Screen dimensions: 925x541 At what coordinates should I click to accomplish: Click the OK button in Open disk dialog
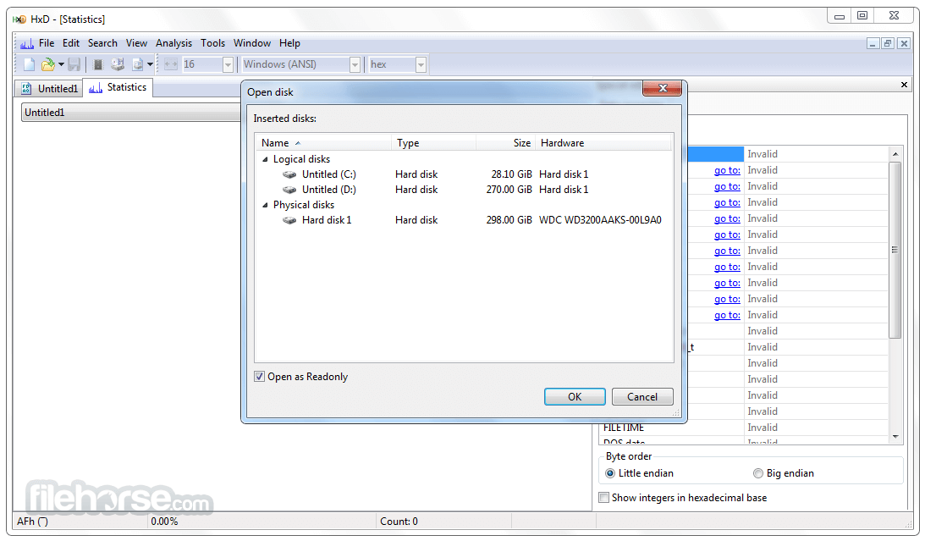pyautogui.click(x=575, y=396)
